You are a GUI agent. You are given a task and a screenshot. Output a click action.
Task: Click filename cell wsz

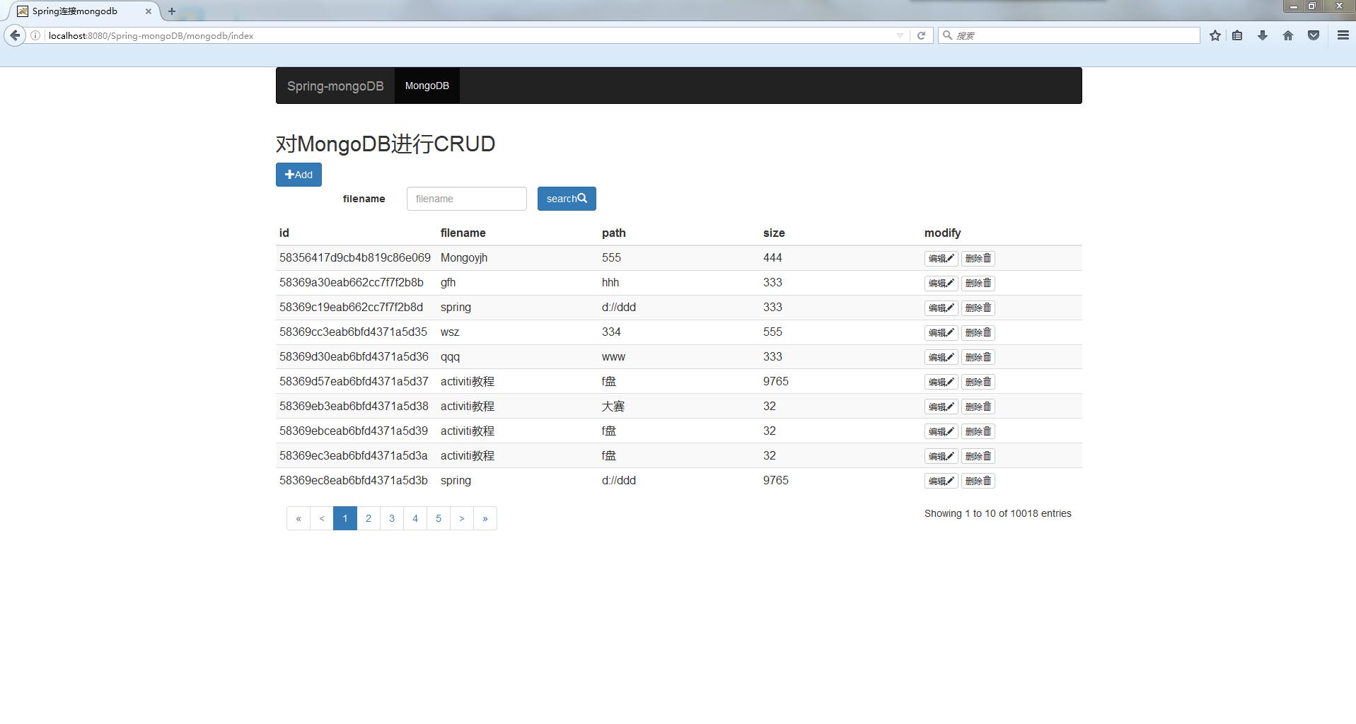[450, 332]
